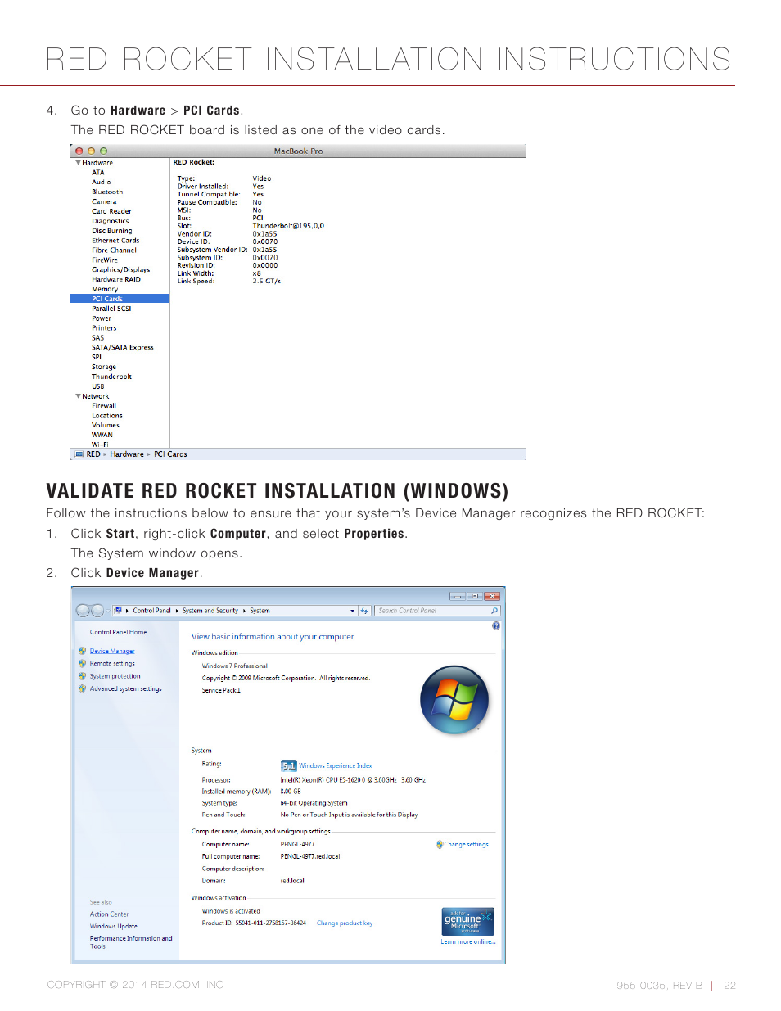Click System and Security breadcrumb
Viewport: 781px width, 1011px height.
tap(210, 611)
